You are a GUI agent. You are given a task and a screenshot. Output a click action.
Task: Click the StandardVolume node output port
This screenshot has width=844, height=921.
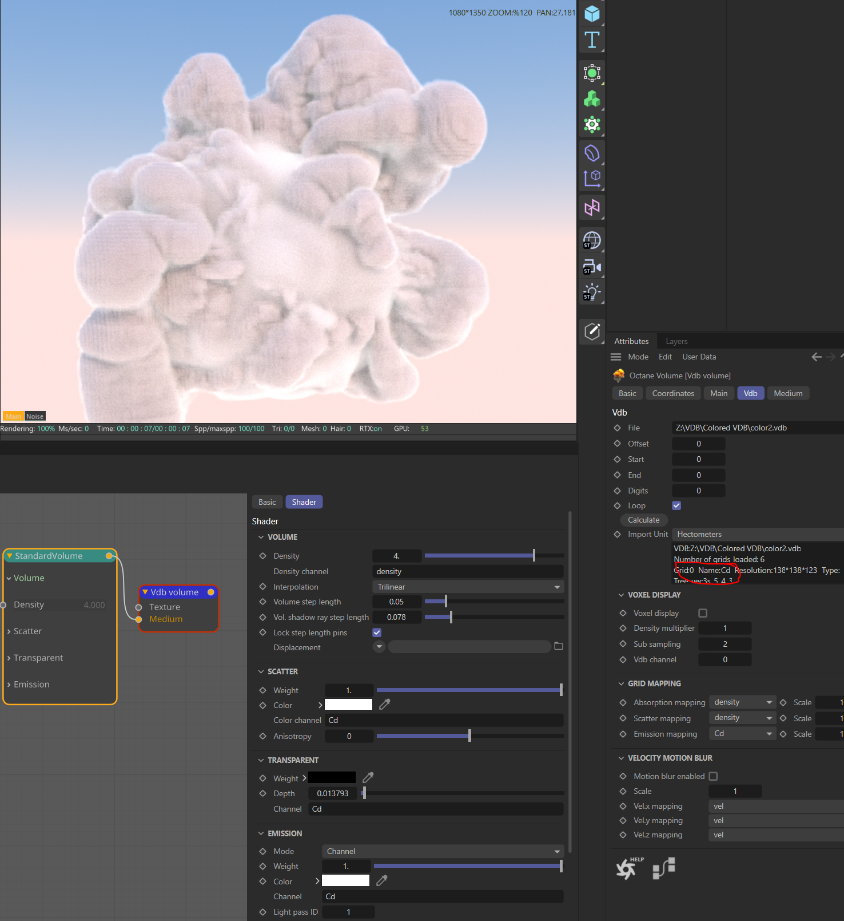[x=109, y=556]
